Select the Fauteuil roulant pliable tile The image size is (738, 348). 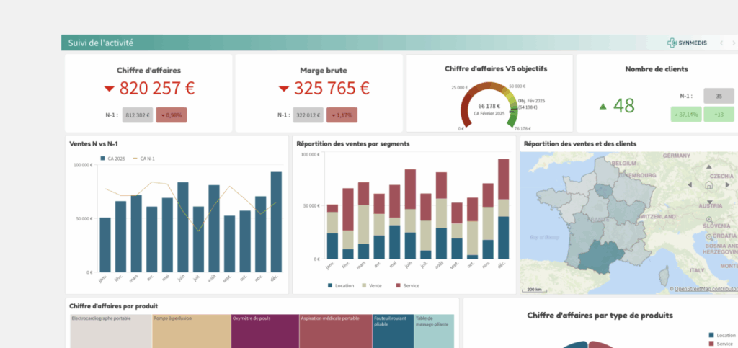coord(393,331)
